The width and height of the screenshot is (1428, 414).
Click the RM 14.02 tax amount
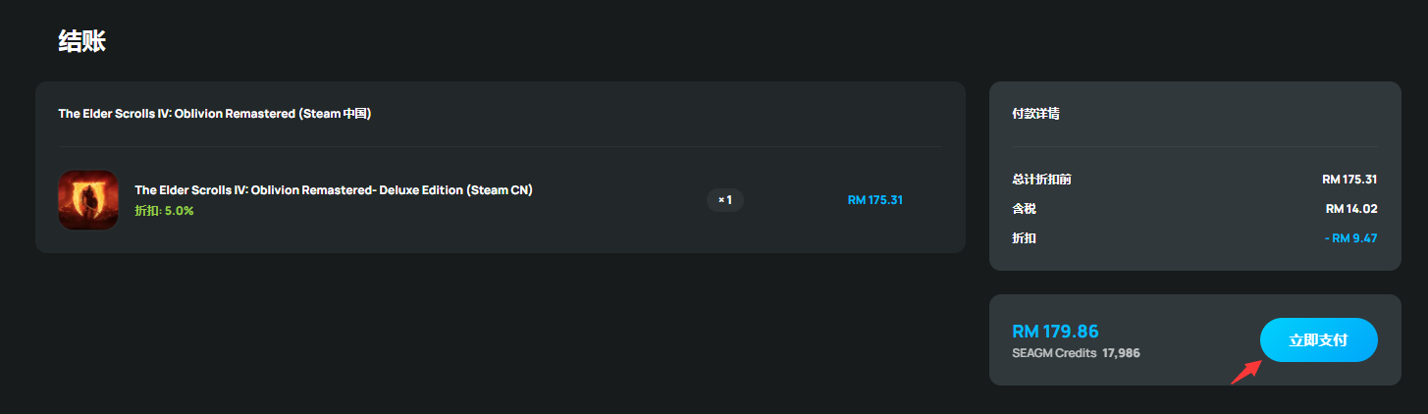coord(1351,209)
